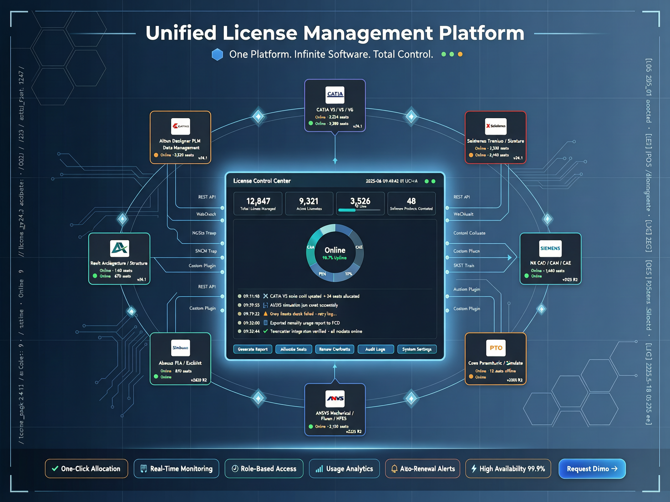Click the "Exported ... usage report to FCD" log text
This screenshot has height=502, width=670.
tap(305, 323)
